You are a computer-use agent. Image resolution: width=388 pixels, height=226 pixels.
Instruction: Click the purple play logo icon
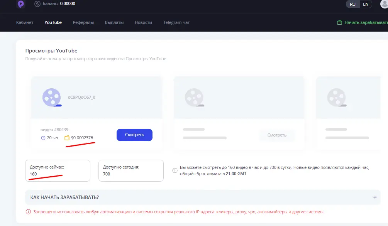(21, 4)
